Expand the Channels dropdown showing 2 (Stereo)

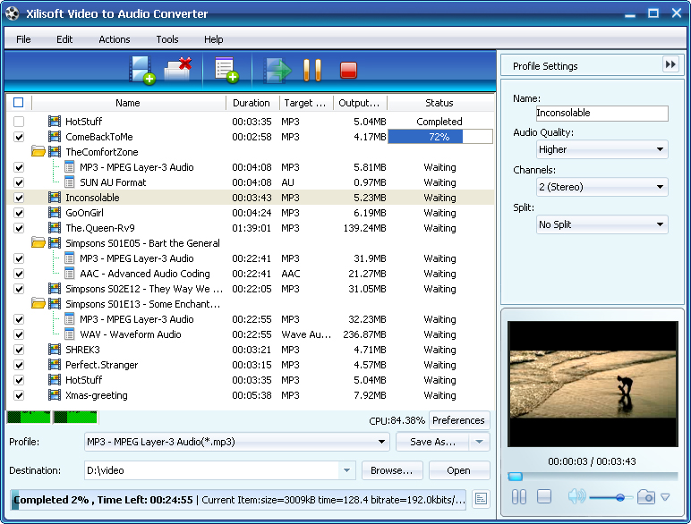[x=601, y=187]
